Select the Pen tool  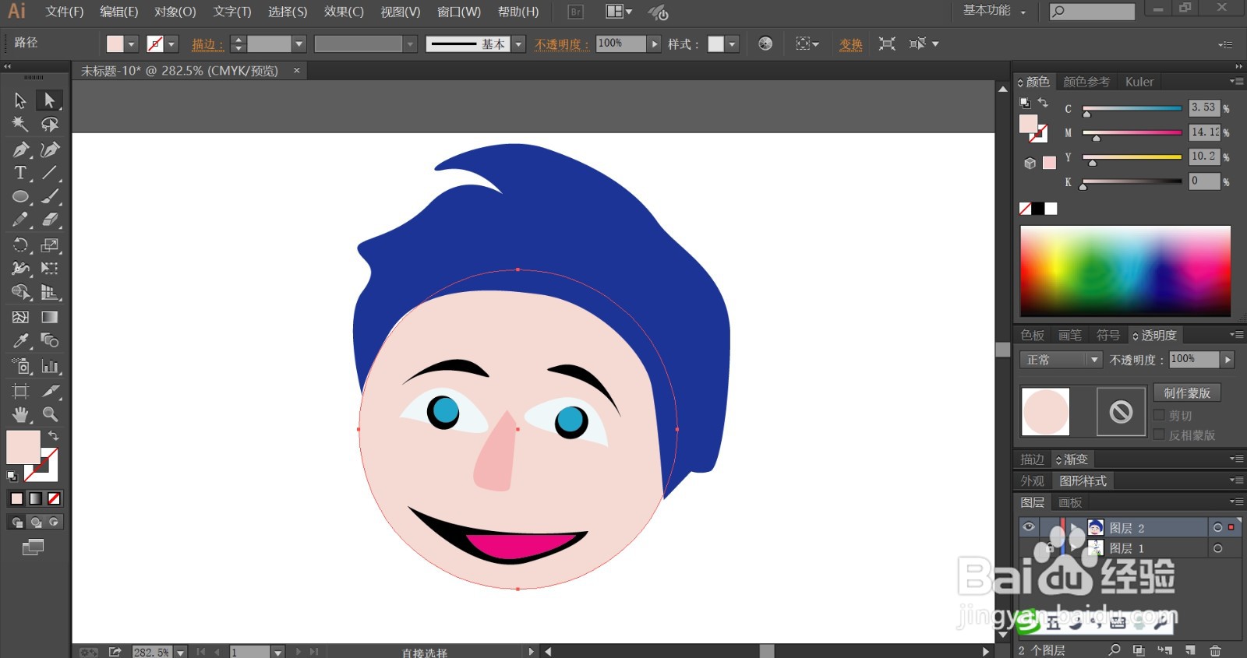click(x=20, y=150)
